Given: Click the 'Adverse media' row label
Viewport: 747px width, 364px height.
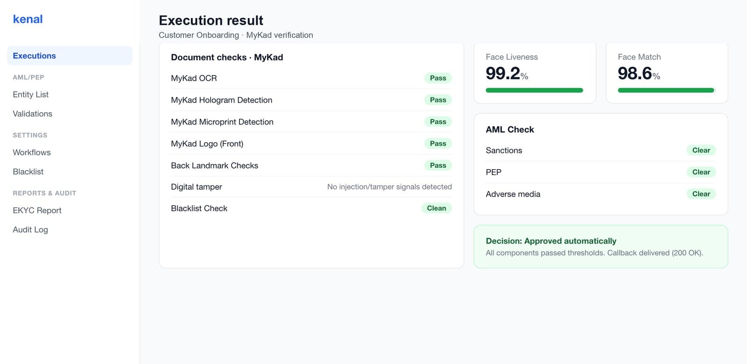Looking at the screenshot, I should [513, 194].
